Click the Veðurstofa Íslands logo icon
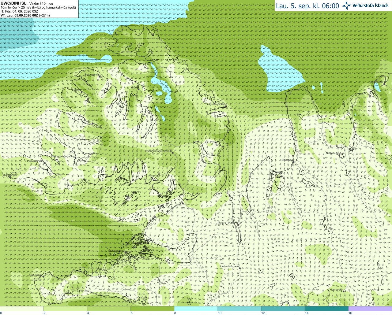This screenshot has width=392, height=315. 347,6
